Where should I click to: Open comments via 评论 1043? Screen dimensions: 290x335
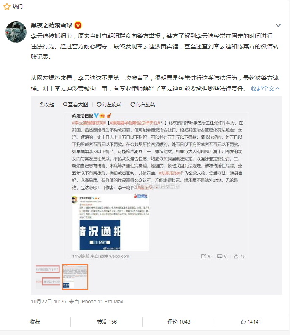(179, 322)
